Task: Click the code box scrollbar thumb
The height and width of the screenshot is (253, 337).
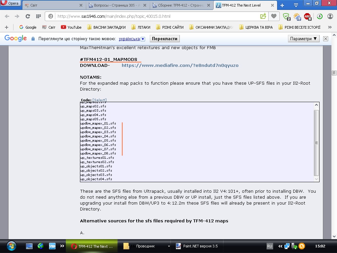Action: [316, 143]
